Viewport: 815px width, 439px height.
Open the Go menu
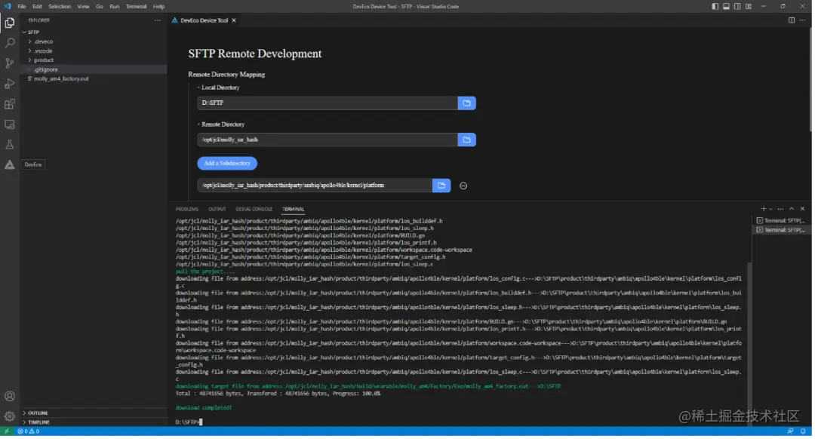100,7
